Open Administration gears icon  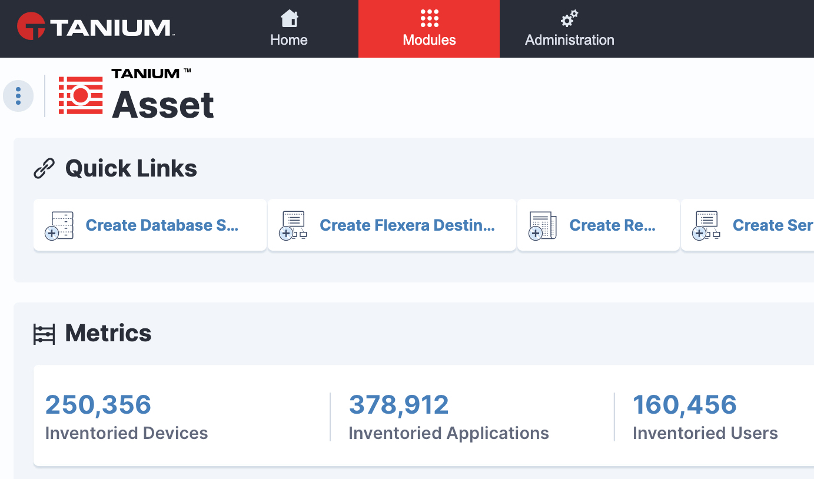(x=569, y=19)
